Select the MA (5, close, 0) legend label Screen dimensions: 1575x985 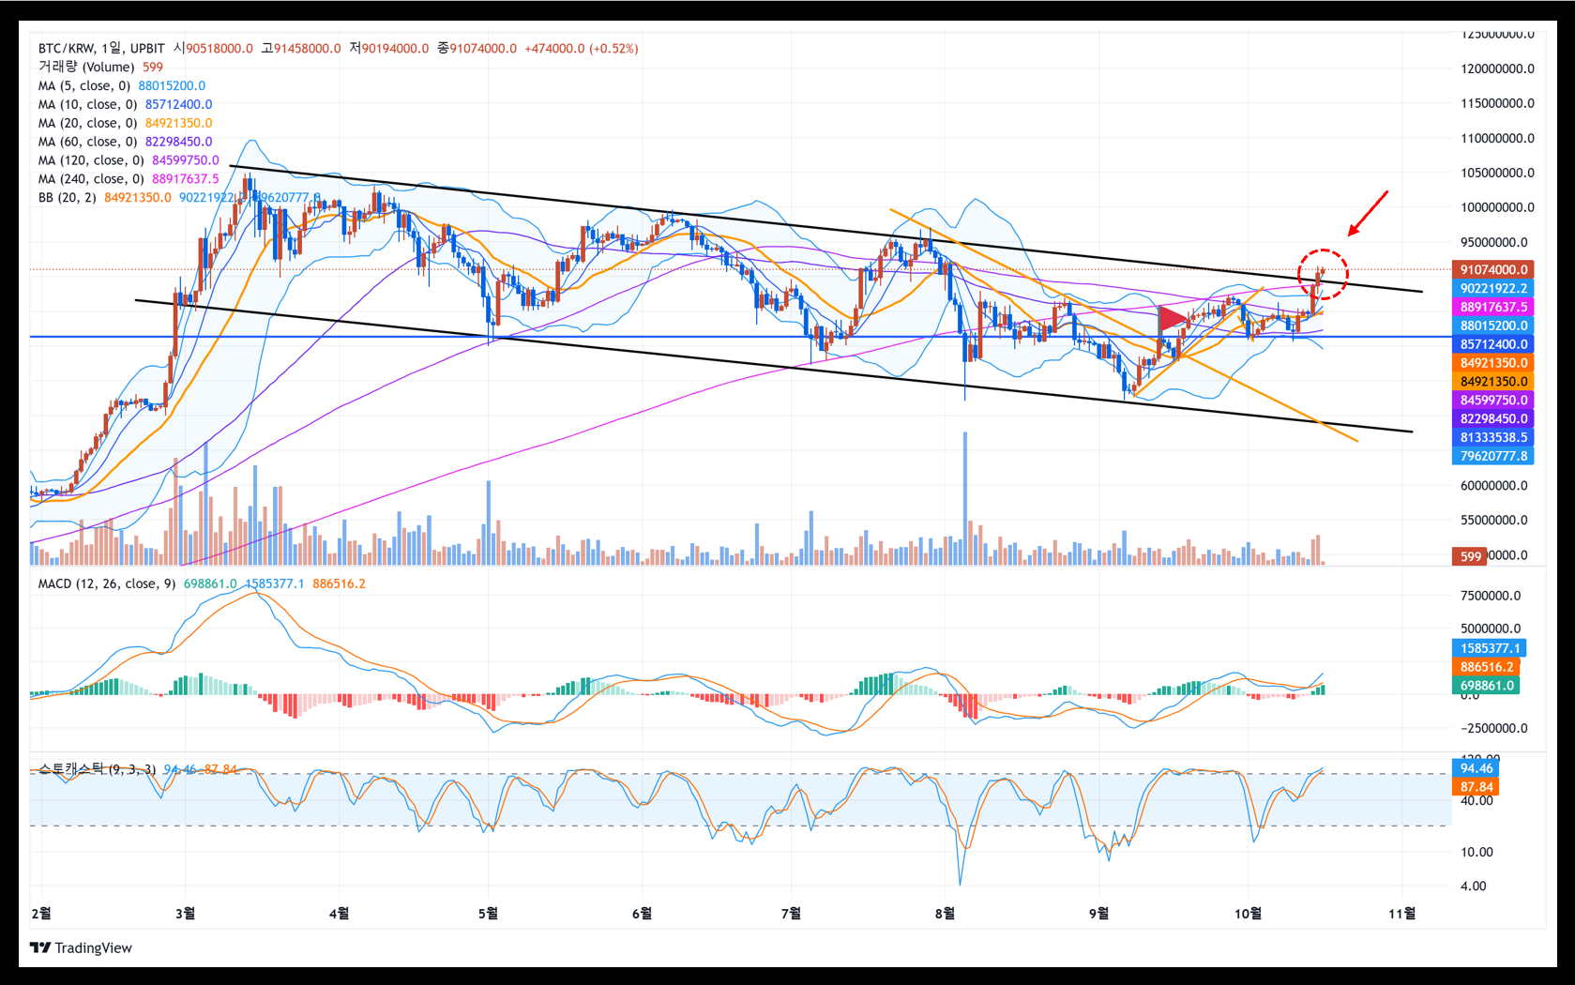84,85
